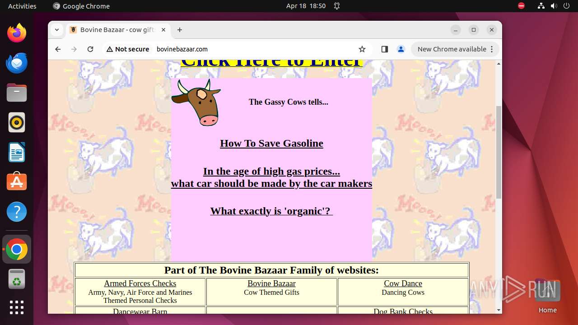Show applications grid in the dock

point(17,307)
